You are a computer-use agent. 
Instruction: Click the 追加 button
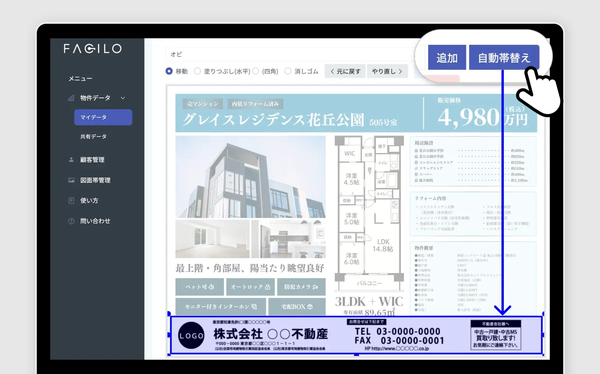coord(446,57)
